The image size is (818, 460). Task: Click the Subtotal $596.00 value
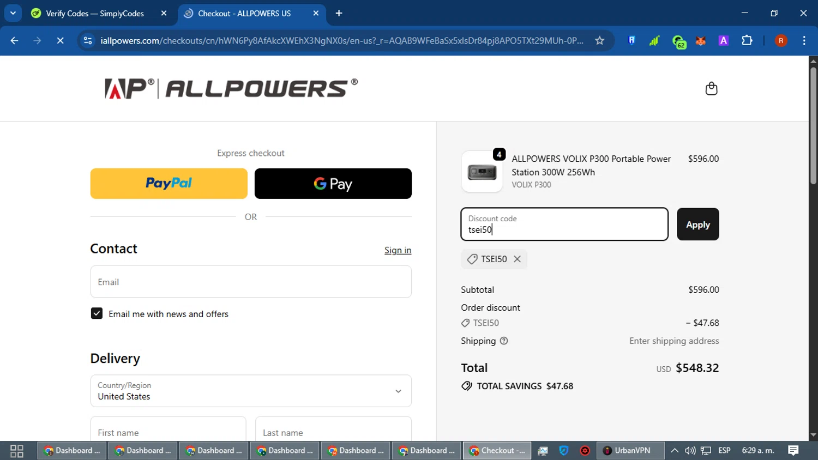703,289
